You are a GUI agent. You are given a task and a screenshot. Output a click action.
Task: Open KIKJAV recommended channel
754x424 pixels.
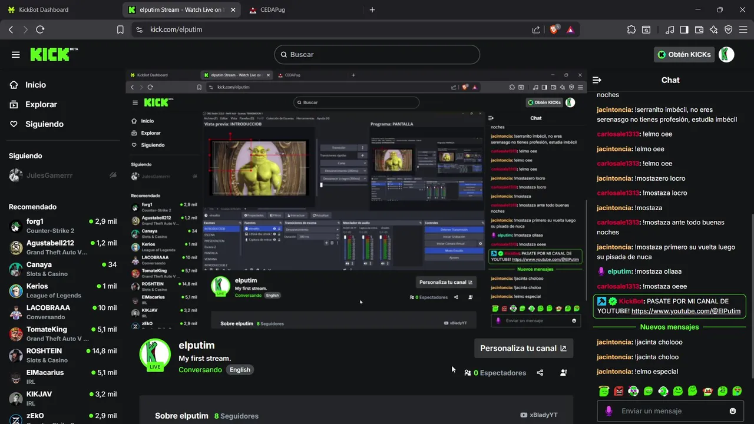(62, 399)
